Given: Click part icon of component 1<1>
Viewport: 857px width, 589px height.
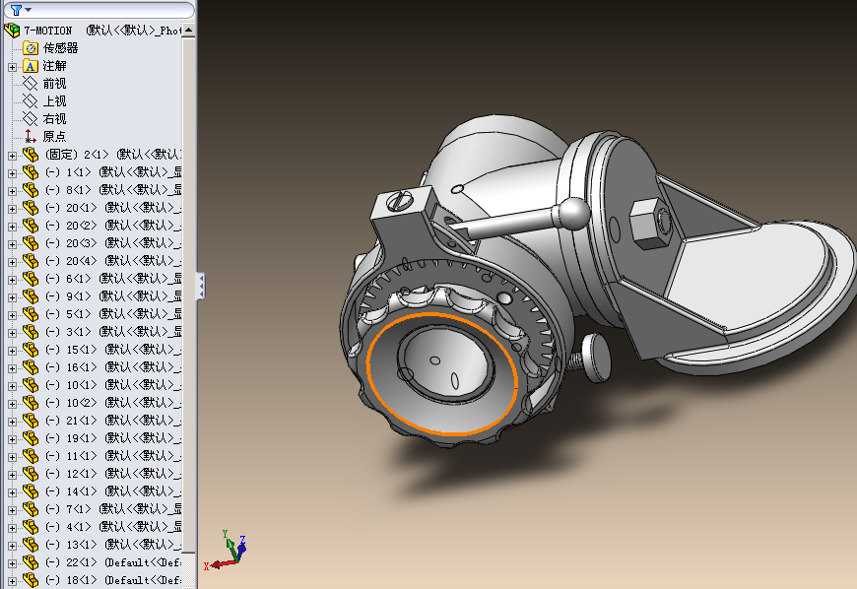Looking at the screenshot, I should 31,172.
